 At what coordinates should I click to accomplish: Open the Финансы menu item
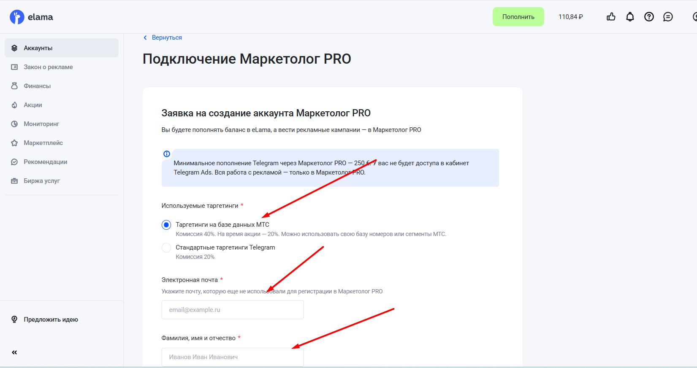click(62, 86)
